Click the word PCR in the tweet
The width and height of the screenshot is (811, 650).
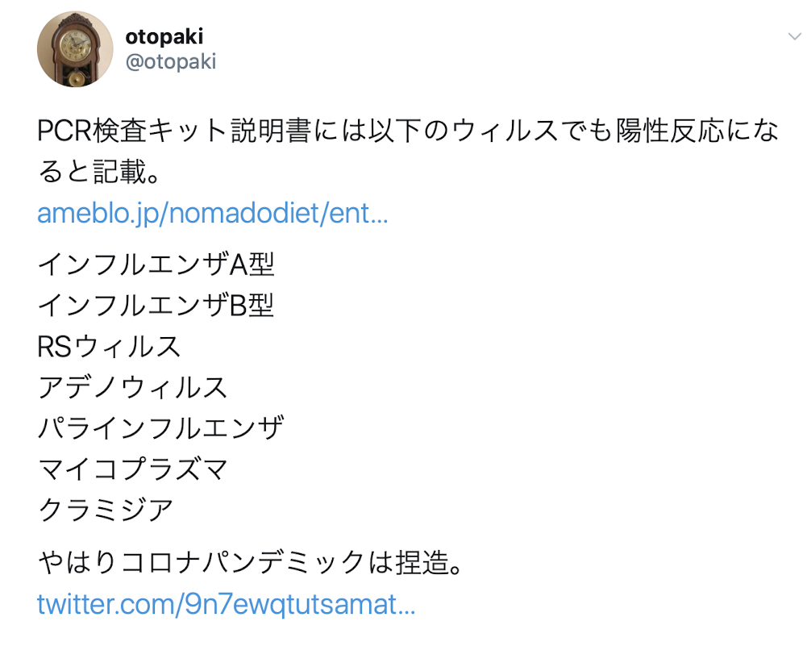click(64, 131)
